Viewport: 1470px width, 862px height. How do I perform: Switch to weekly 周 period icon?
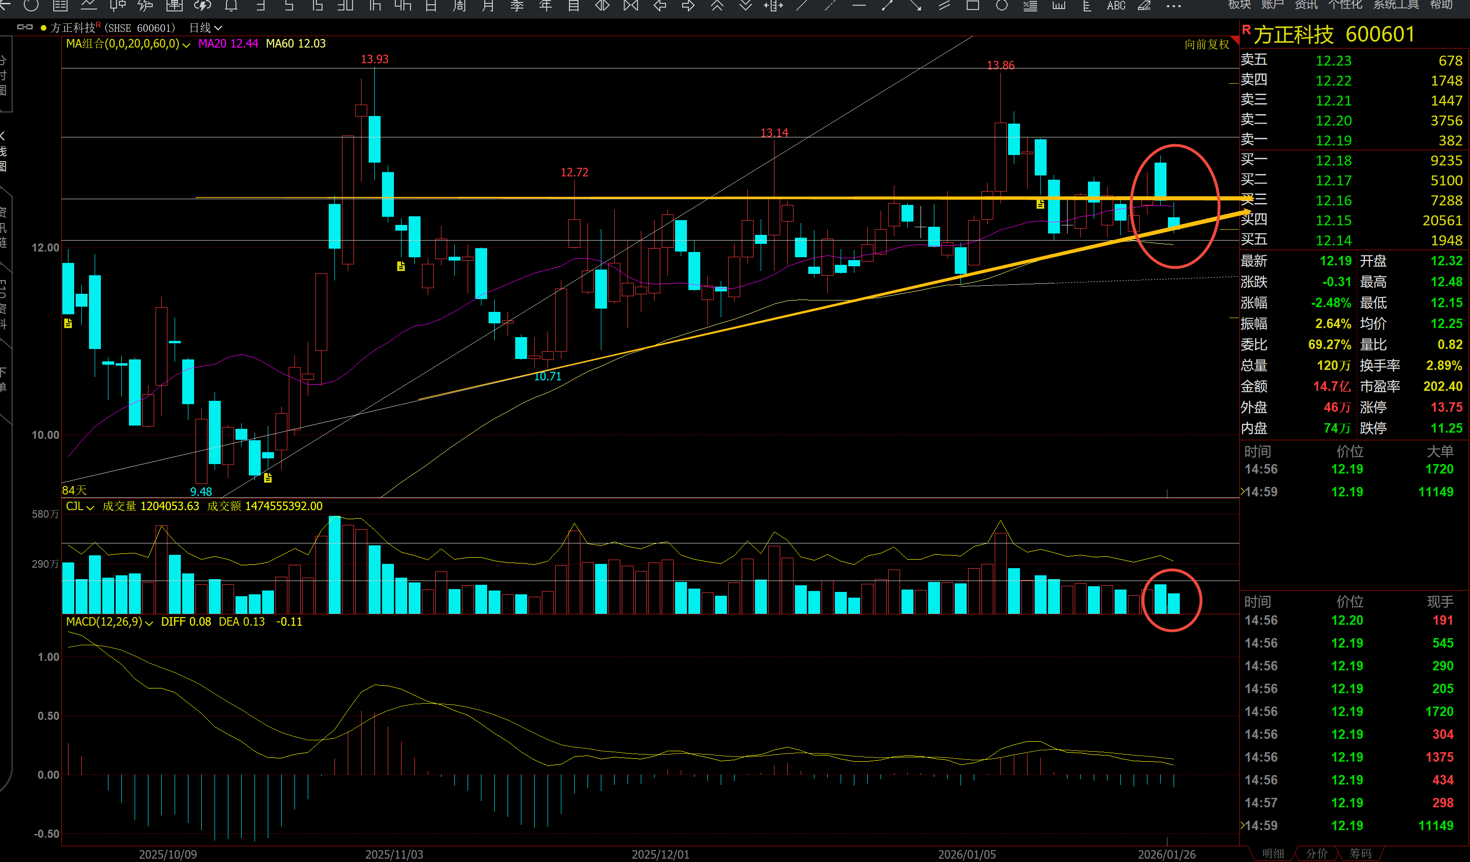460,6
